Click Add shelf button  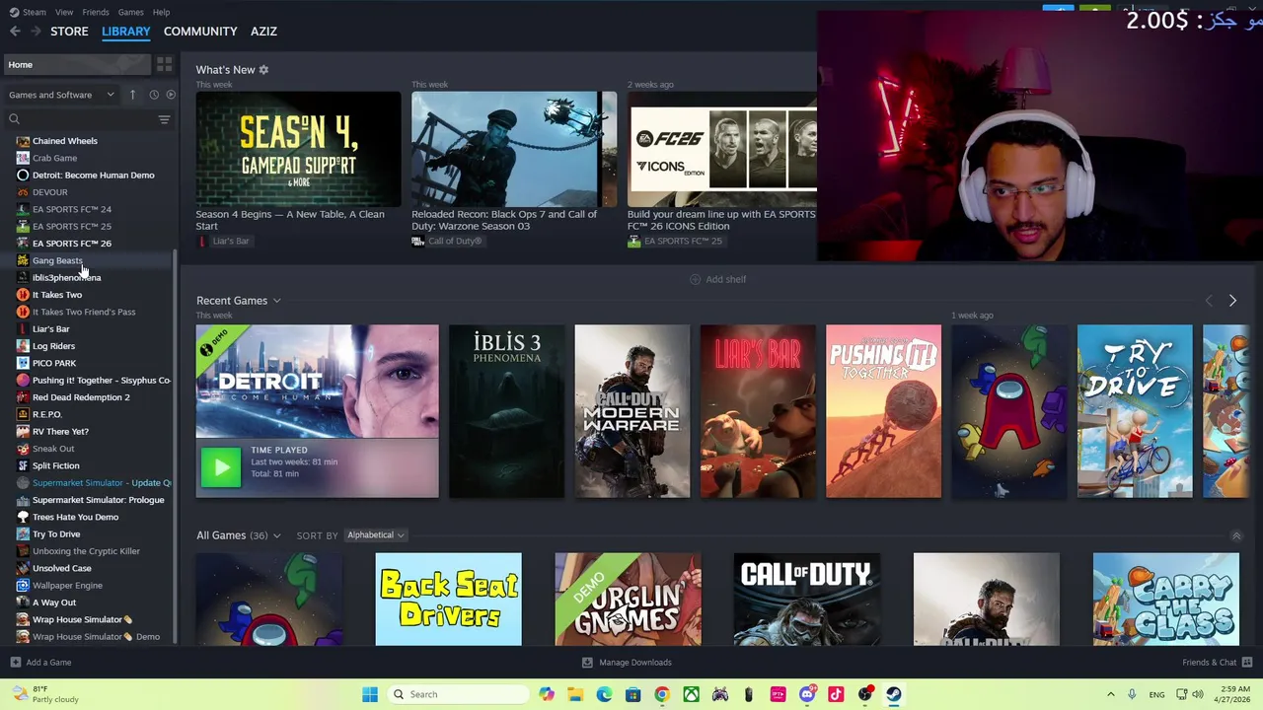pos(717,279)
